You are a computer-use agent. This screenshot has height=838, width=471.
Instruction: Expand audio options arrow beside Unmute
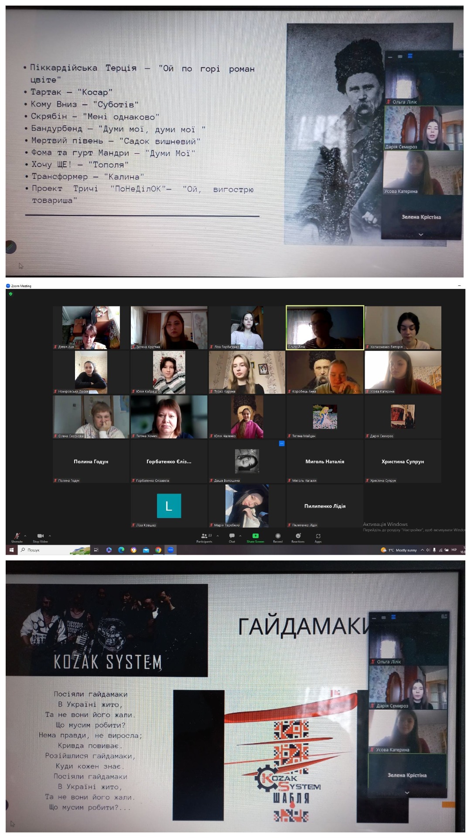pos(25,536)
